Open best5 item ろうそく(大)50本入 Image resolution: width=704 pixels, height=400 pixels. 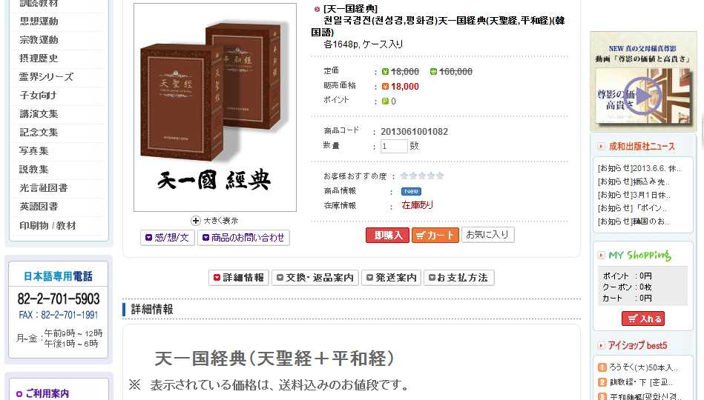click(x=643, y=367)
